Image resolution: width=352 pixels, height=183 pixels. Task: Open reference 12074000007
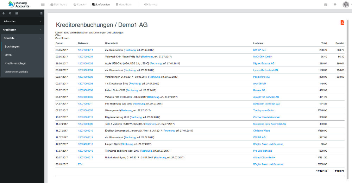click(85, 111)
